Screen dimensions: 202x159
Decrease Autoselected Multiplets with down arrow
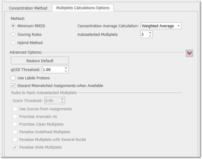tap(150, 36)
